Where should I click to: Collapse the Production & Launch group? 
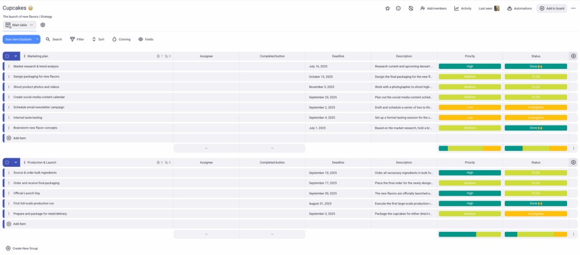16,162
